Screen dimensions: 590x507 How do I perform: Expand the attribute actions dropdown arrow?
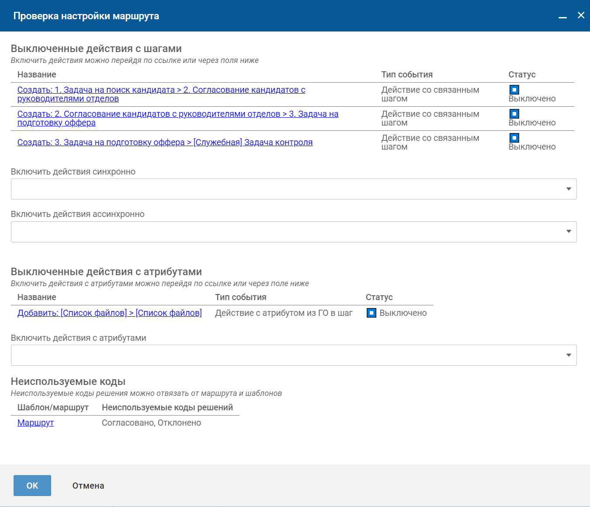569,355
